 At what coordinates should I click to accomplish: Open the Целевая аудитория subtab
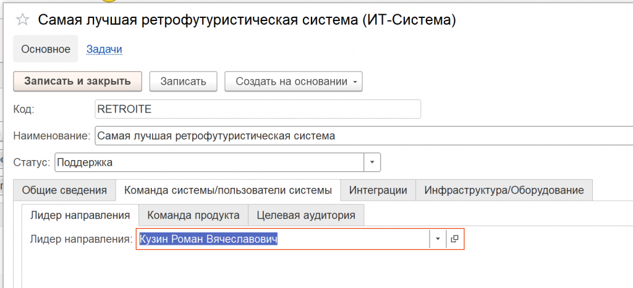[x=306, y=215]
